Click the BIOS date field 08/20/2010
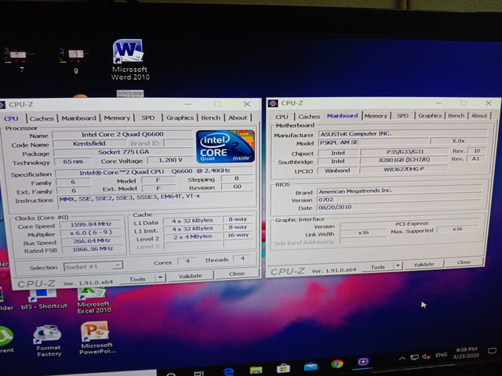 (x=399, y=207)
